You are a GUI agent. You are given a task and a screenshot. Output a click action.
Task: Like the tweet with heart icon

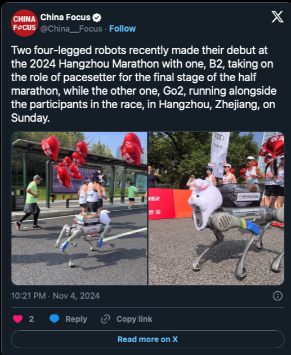17,319
